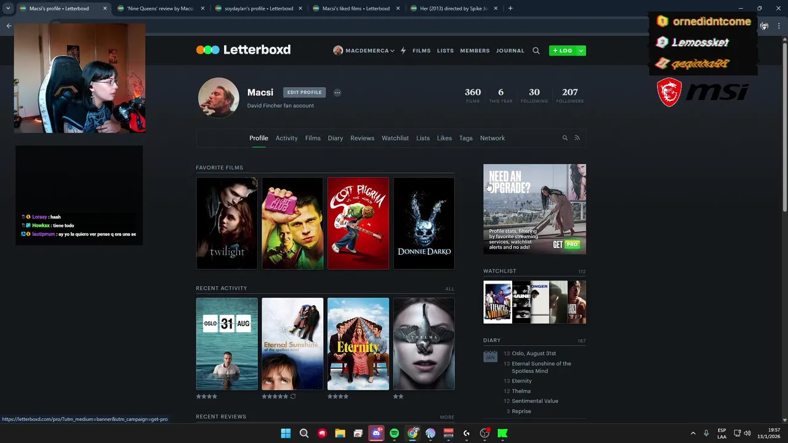Click the RECENT ACTIVITY heading
The image size is (788, 443).
pyautogui.click(x=221, y=288)
